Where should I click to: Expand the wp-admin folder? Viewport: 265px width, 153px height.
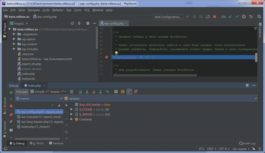[x=14, y=39]
